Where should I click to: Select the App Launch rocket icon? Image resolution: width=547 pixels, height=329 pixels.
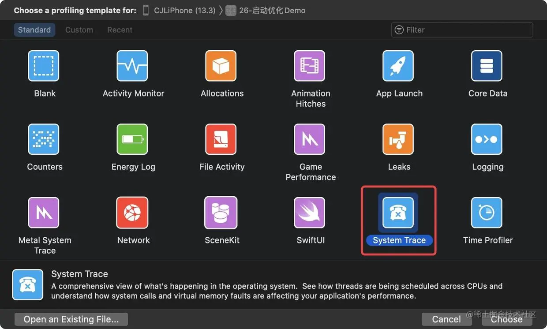[x=398, y=66]
